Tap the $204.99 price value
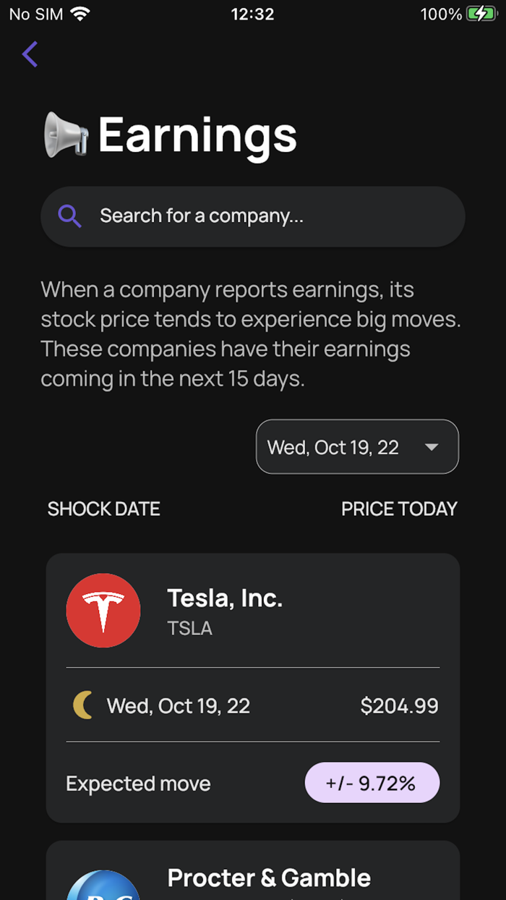This screenshot has width=506, height=900. click(400, 706)
